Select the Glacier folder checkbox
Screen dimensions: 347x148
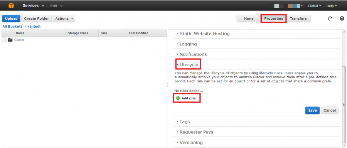[x=4, y=40]
